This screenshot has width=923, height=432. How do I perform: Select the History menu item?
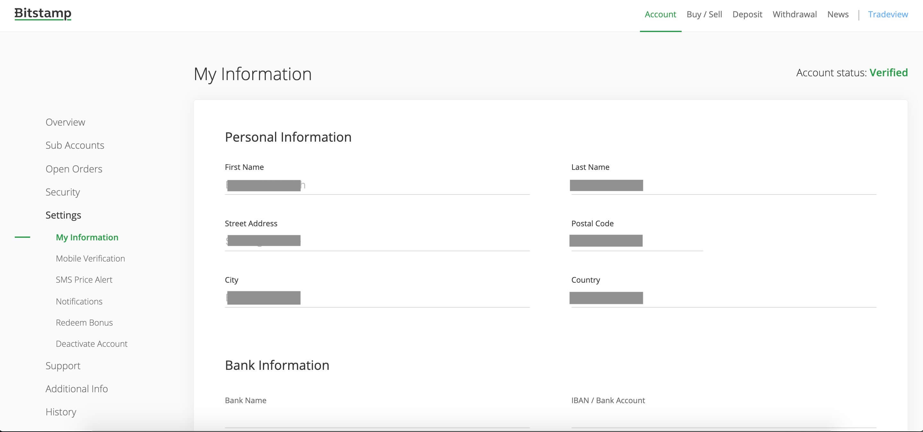[x=61, y=411]
